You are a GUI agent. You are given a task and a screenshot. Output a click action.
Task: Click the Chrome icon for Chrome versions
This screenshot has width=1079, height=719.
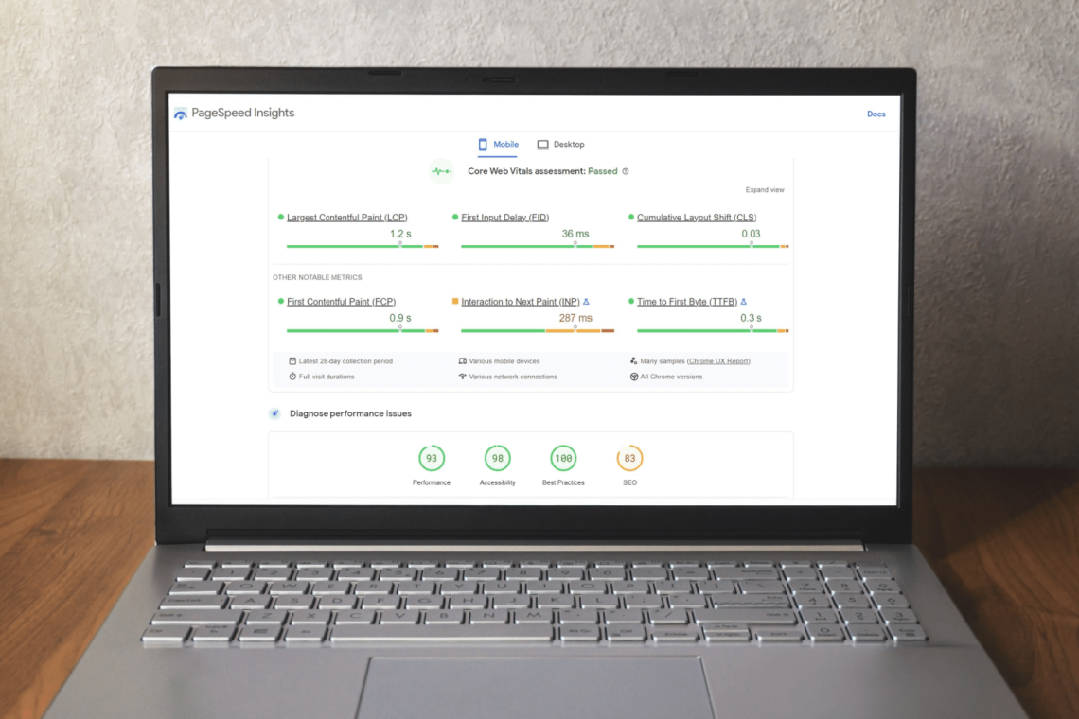[634, 377]
